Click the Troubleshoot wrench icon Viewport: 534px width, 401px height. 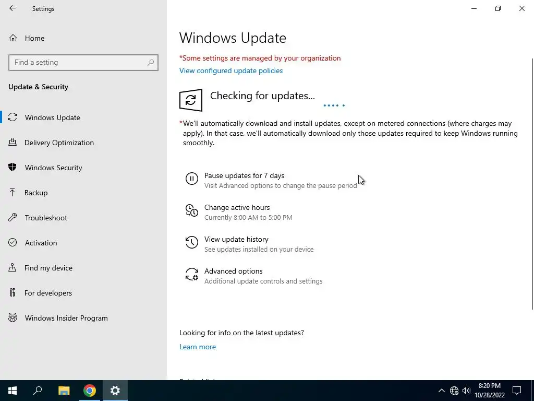pyautogui.click(x=13, y=217)
